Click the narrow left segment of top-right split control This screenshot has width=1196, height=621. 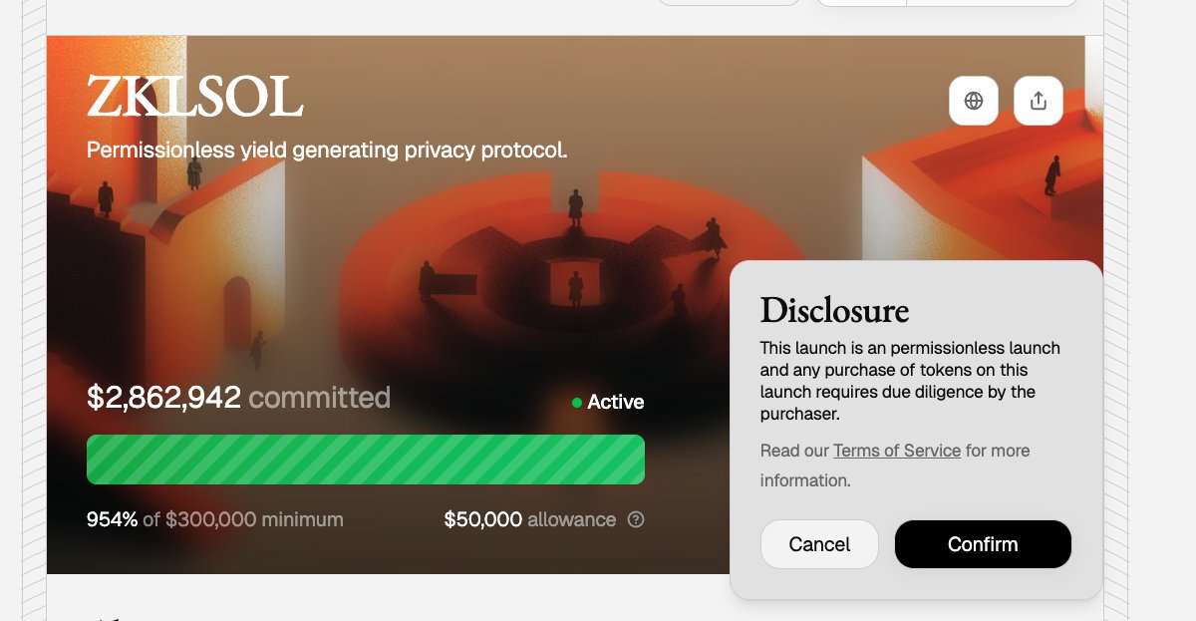[x=862, y=3]
